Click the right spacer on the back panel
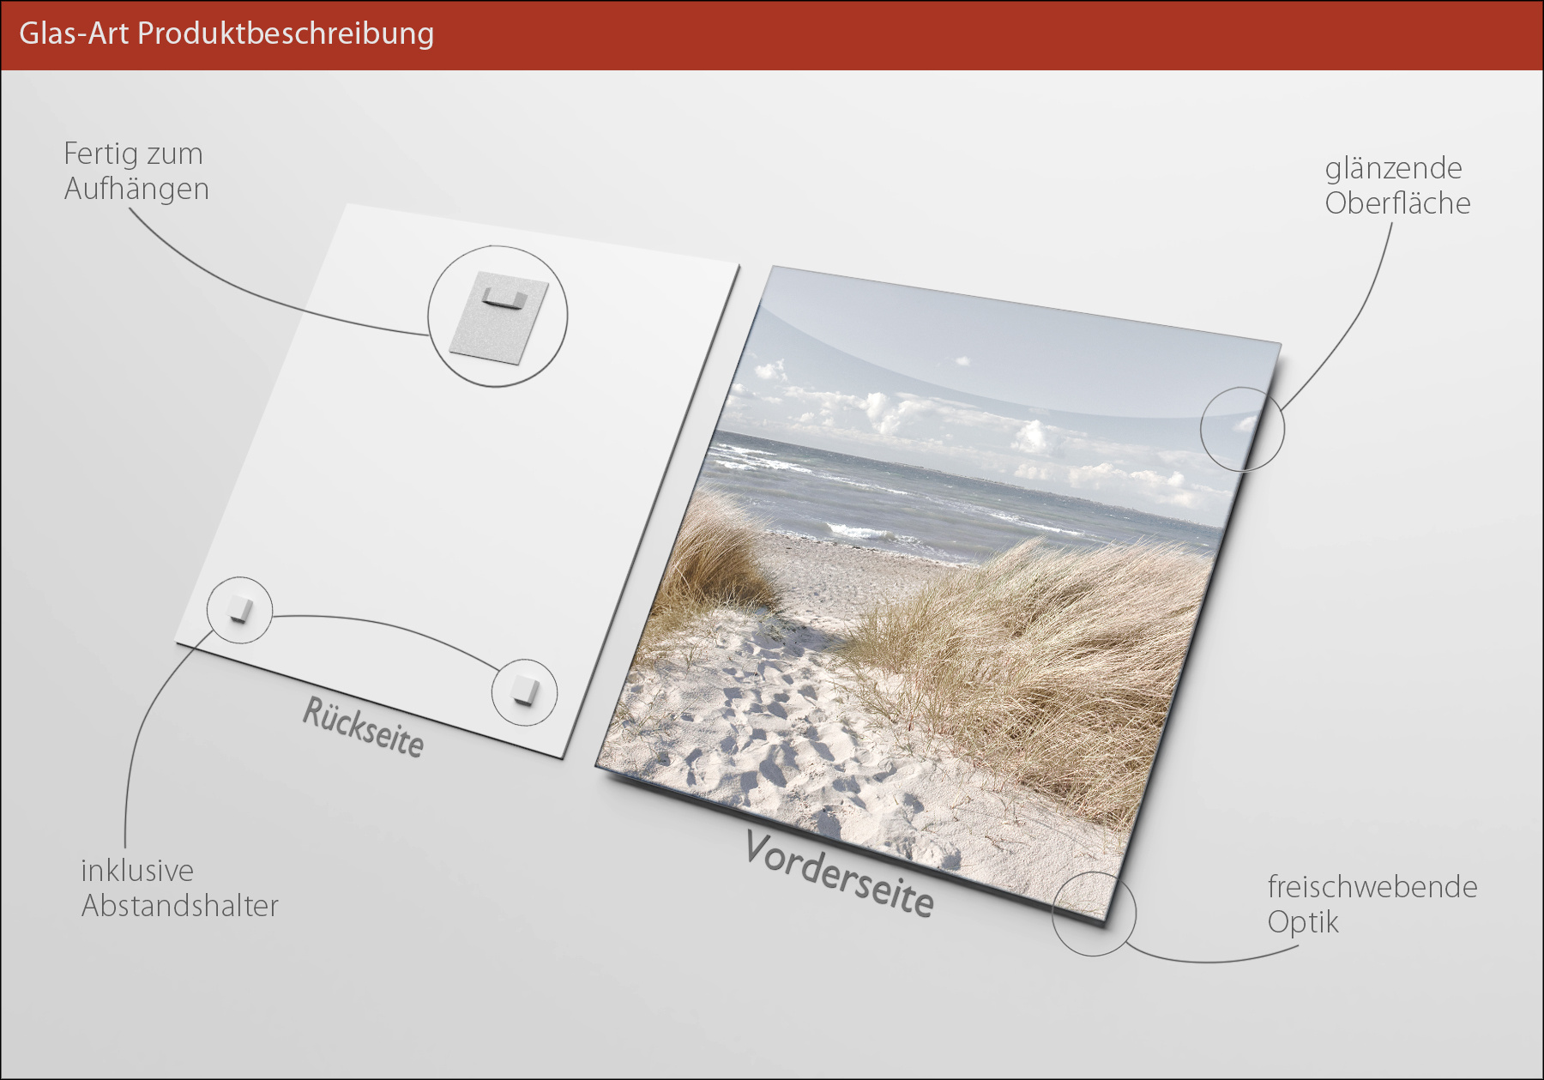The height and width of the screenshot is (1080, 1544). [524, 691]
